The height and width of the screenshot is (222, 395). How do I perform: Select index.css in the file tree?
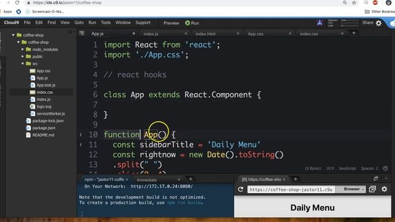pyautogui.click(x=44, y=92)
